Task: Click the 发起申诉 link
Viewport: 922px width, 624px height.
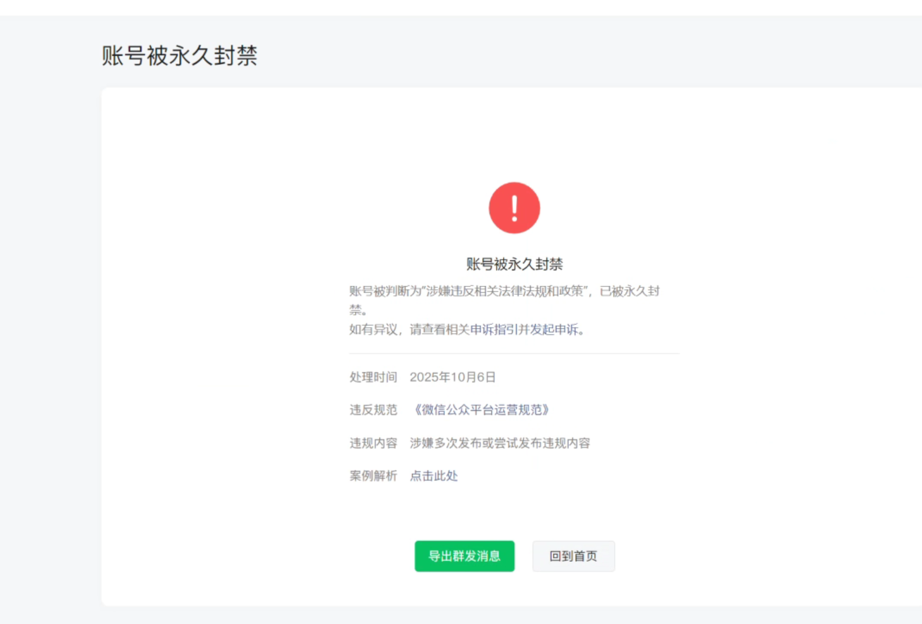Action: tap(554, 330)
